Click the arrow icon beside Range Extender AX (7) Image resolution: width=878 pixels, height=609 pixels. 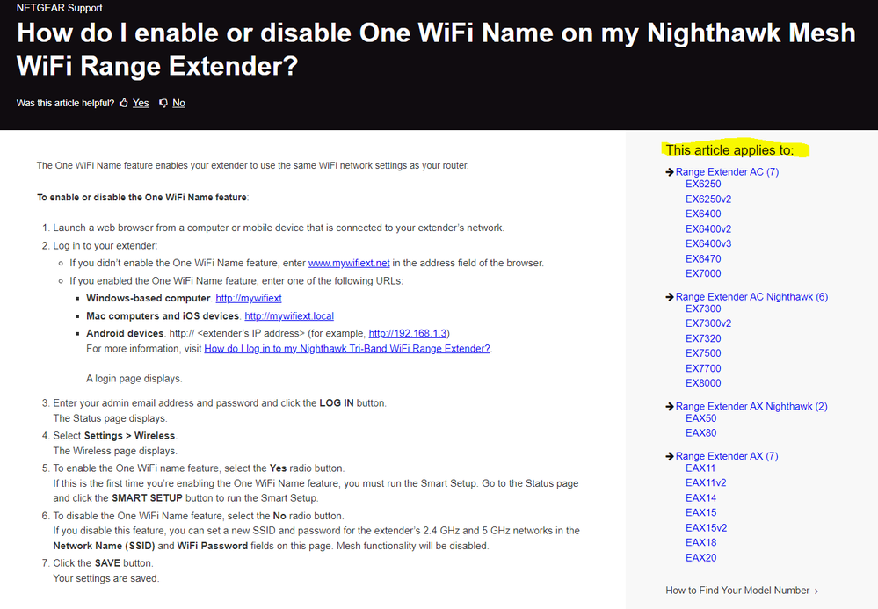(x=670, y=457)
